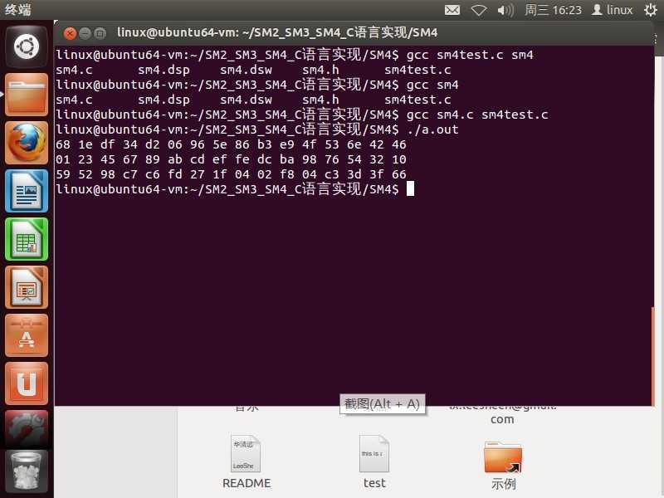Open LibreOffice Calc spreadsheet launcher icon
Image resolution: width=664 pixels, height=498 pixels.
point(27,239)
